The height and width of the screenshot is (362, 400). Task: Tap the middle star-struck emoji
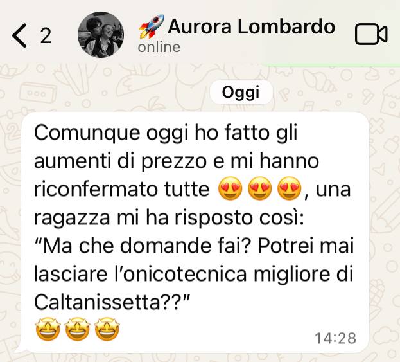coord(78,329)
